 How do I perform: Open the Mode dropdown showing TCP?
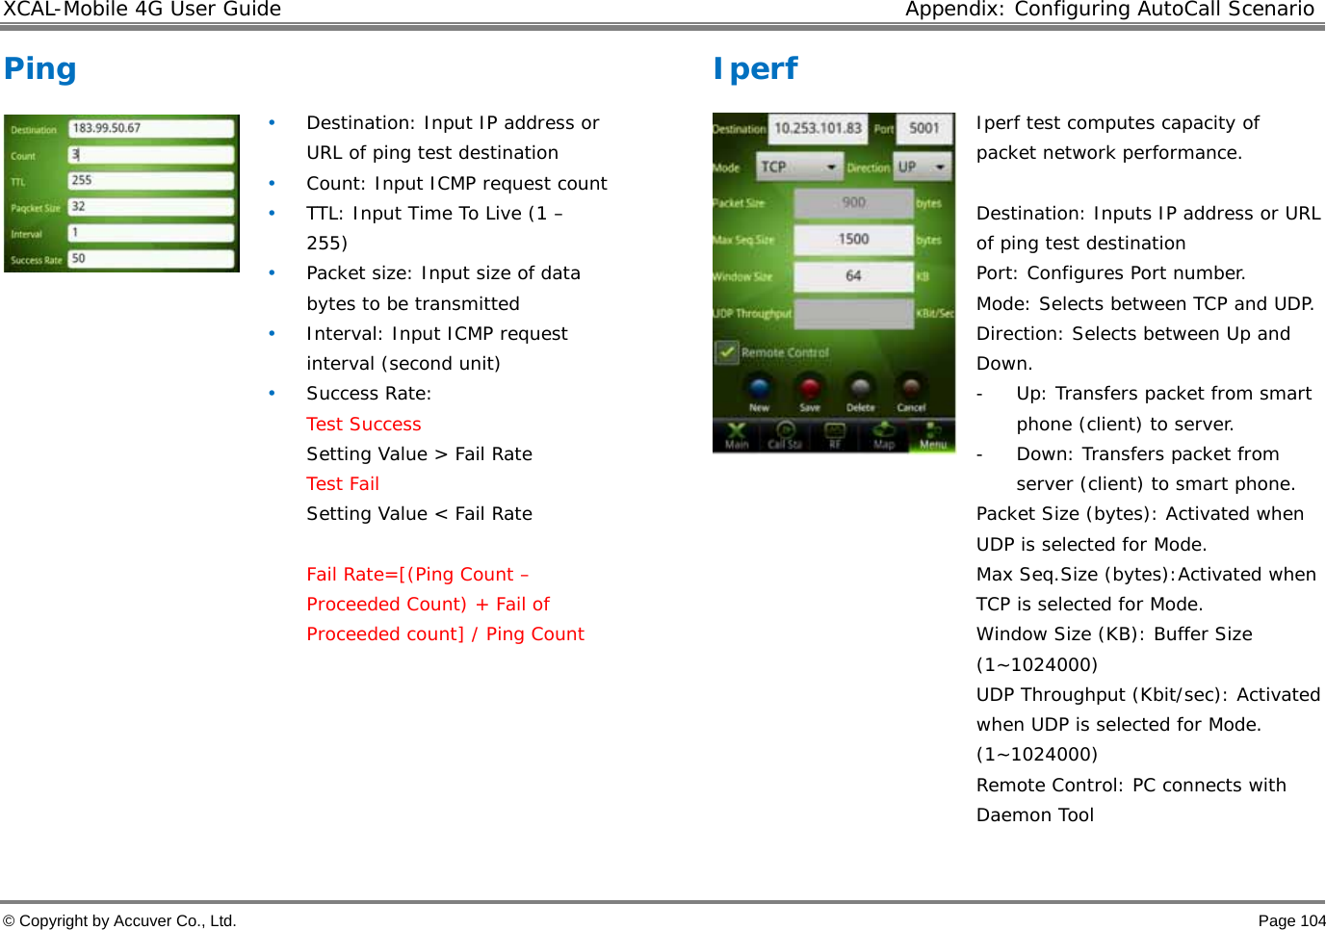pos(800,167)
